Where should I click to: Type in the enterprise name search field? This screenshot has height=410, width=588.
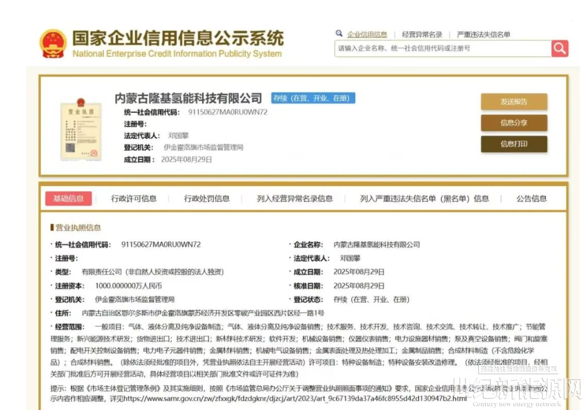442,48
